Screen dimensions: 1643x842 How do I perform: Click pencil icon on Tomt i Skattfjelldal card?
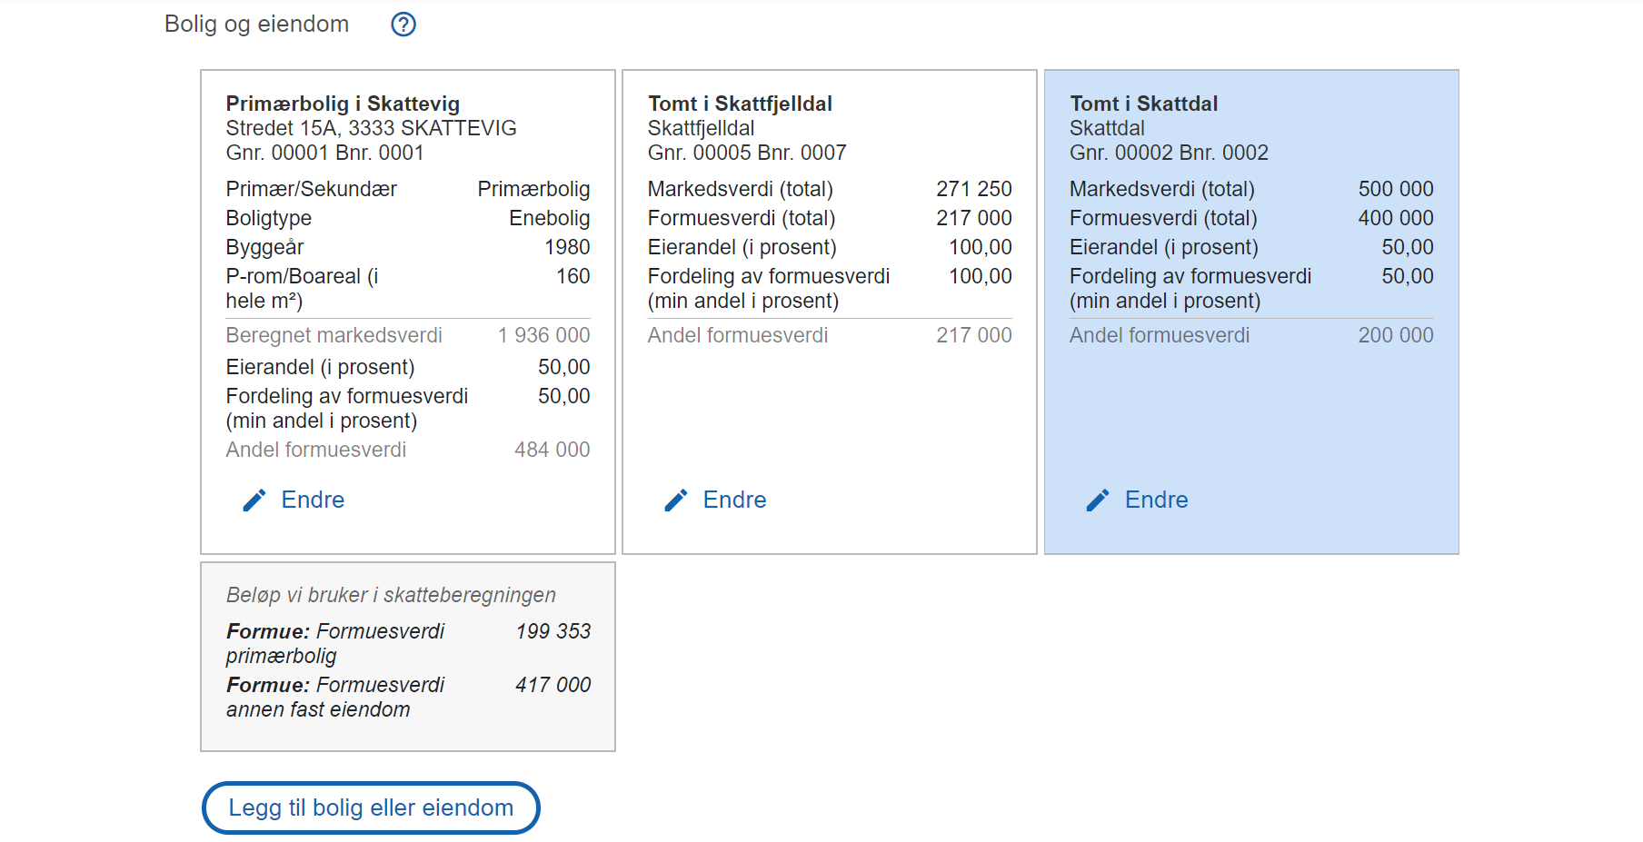pyautogui.click(x=676, y=500)
